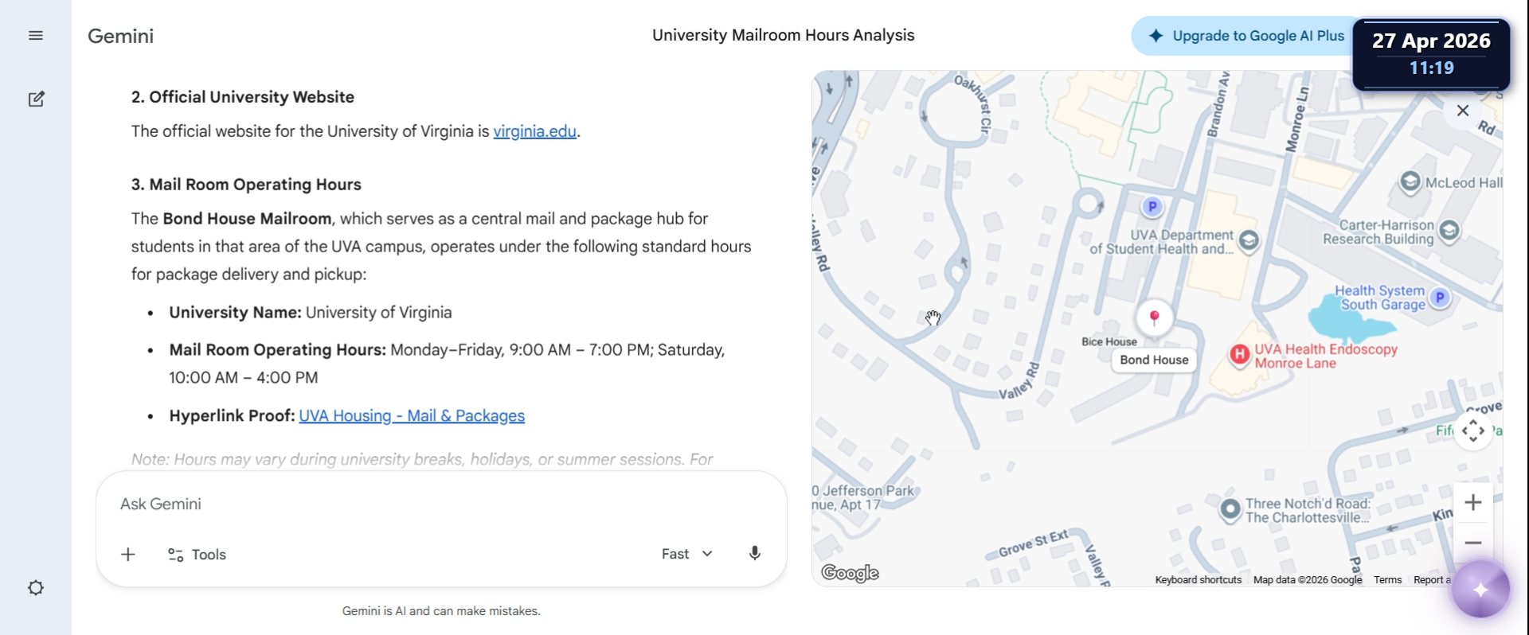Click the map pan directional control
1529x635 pixels.
pos(1473,431)
